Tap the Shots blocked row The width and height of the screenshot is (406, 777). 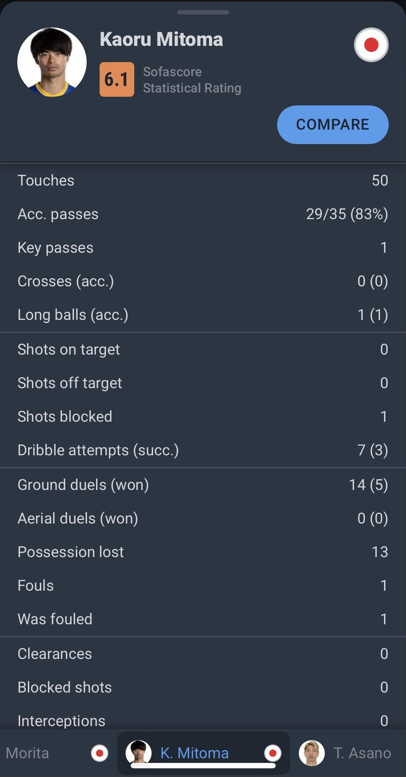point(203,417)
